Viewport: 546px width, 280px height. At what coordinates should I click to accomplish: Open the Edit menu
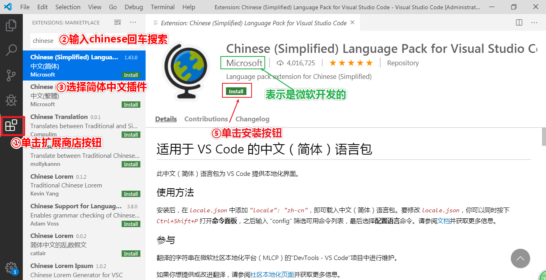point(42,7)
